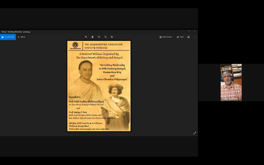The height and width of the screenshot is (165, 264).
Task: Click the dropdown chevron beside Edit & Create
Action: (173, 37)
